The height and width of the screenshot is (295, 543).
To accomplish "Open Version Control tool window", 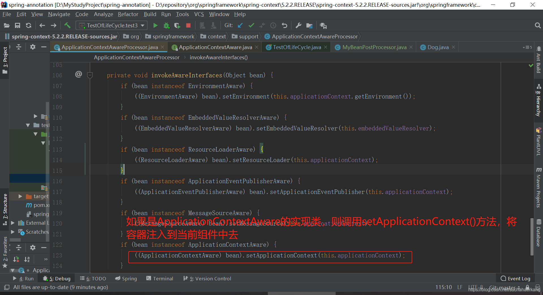I will (207, 279).
